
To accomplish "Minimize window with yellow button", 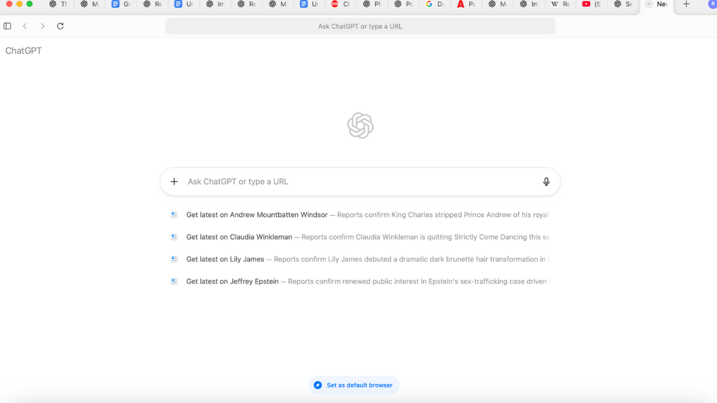I will [19, 4].
